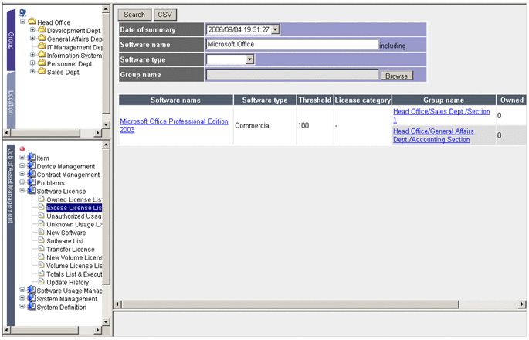529x340 pixels.
Task: Collapse the Head Office tree node
Action: [22, 22]
